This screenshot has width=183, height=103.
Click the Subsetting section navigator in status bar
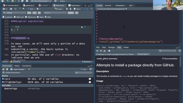tap(15, 62)
